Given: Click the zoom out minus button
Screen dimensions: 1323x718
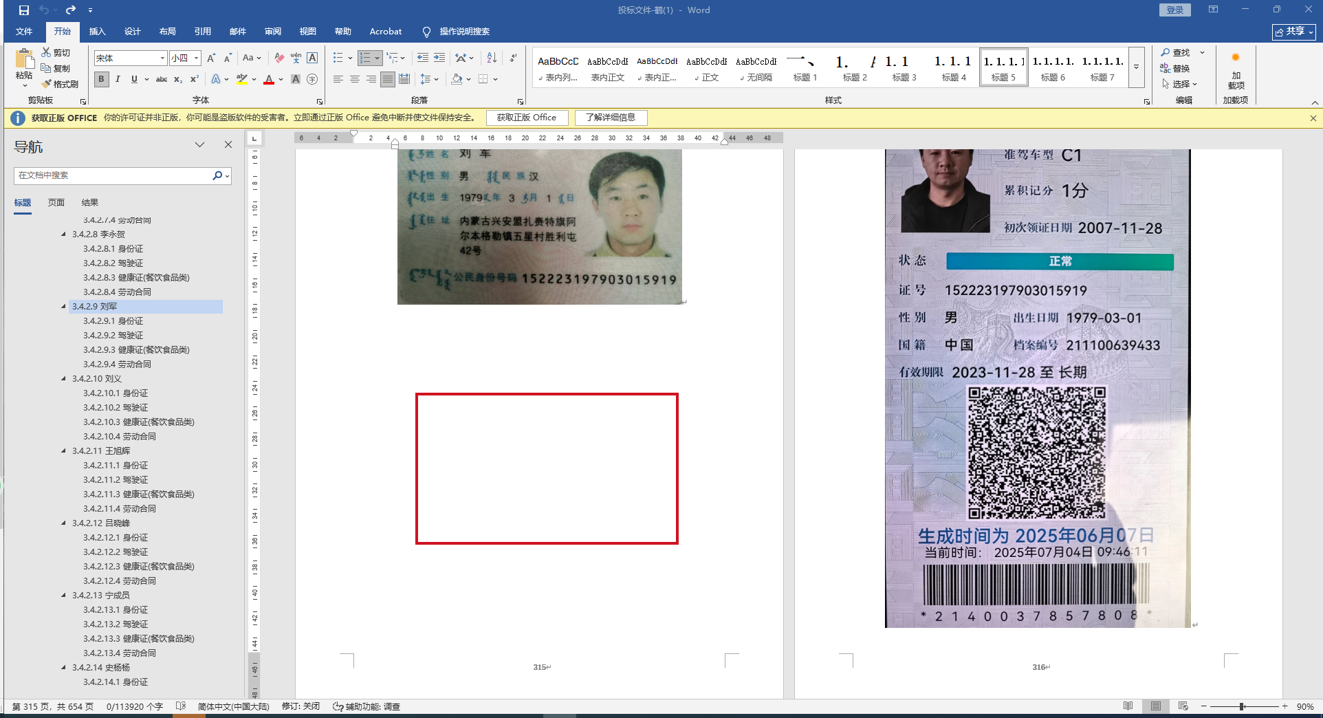Looking at the screenshot, I should [1204, 706].
